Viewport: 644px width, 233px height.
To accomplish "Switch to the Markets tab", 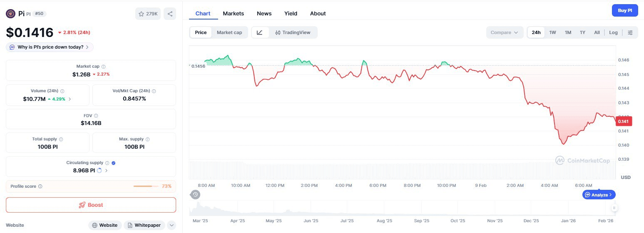I will click(233, 13).
